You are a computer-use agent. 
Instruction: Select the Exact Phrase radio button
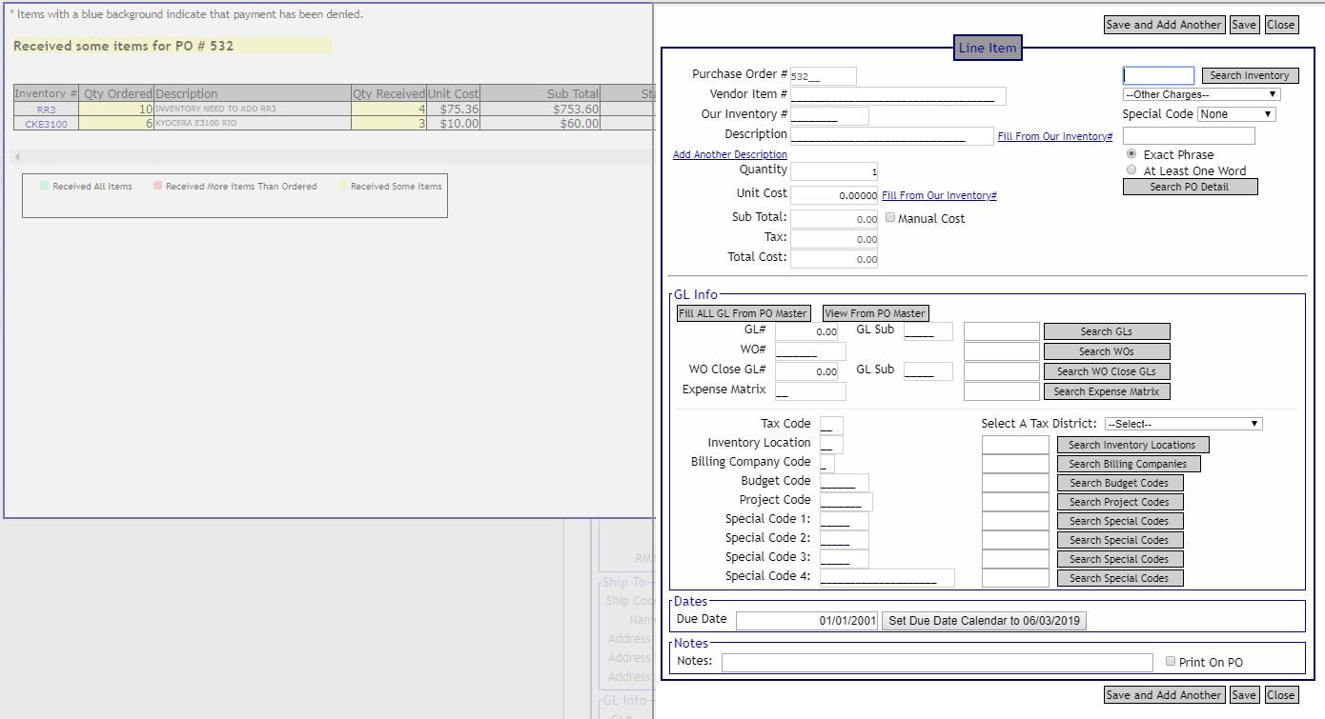point(1131,153)
